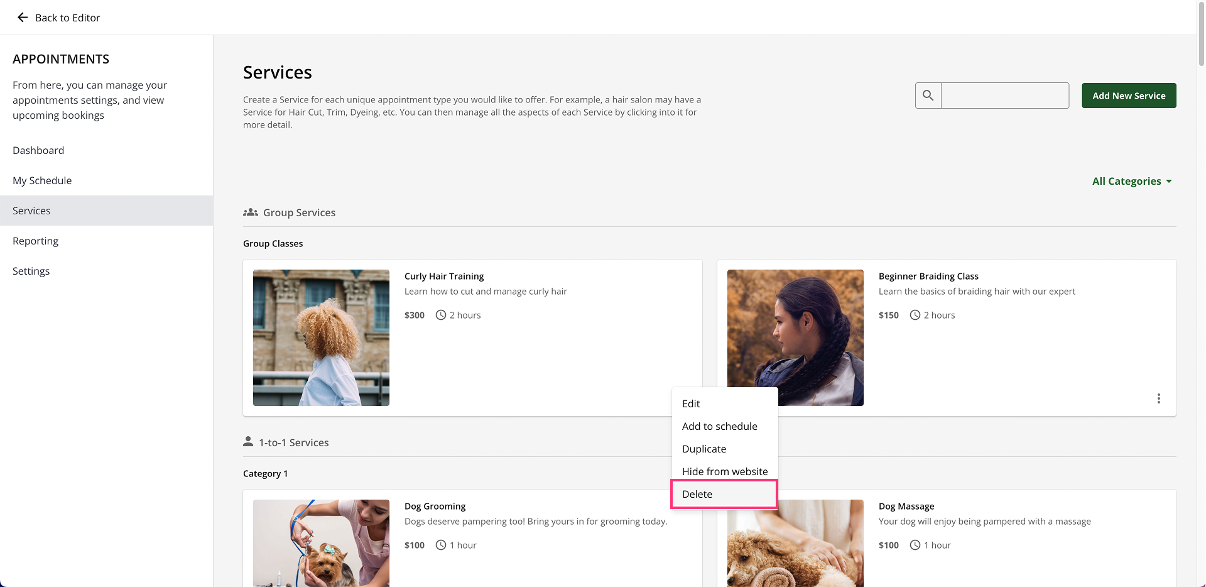Click the $100 price on Dog Massage

(x=889, y=545)
